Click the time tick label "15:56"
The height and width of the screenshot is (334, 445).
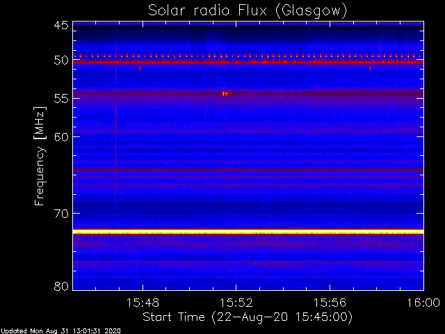click(x=330, y=303)
